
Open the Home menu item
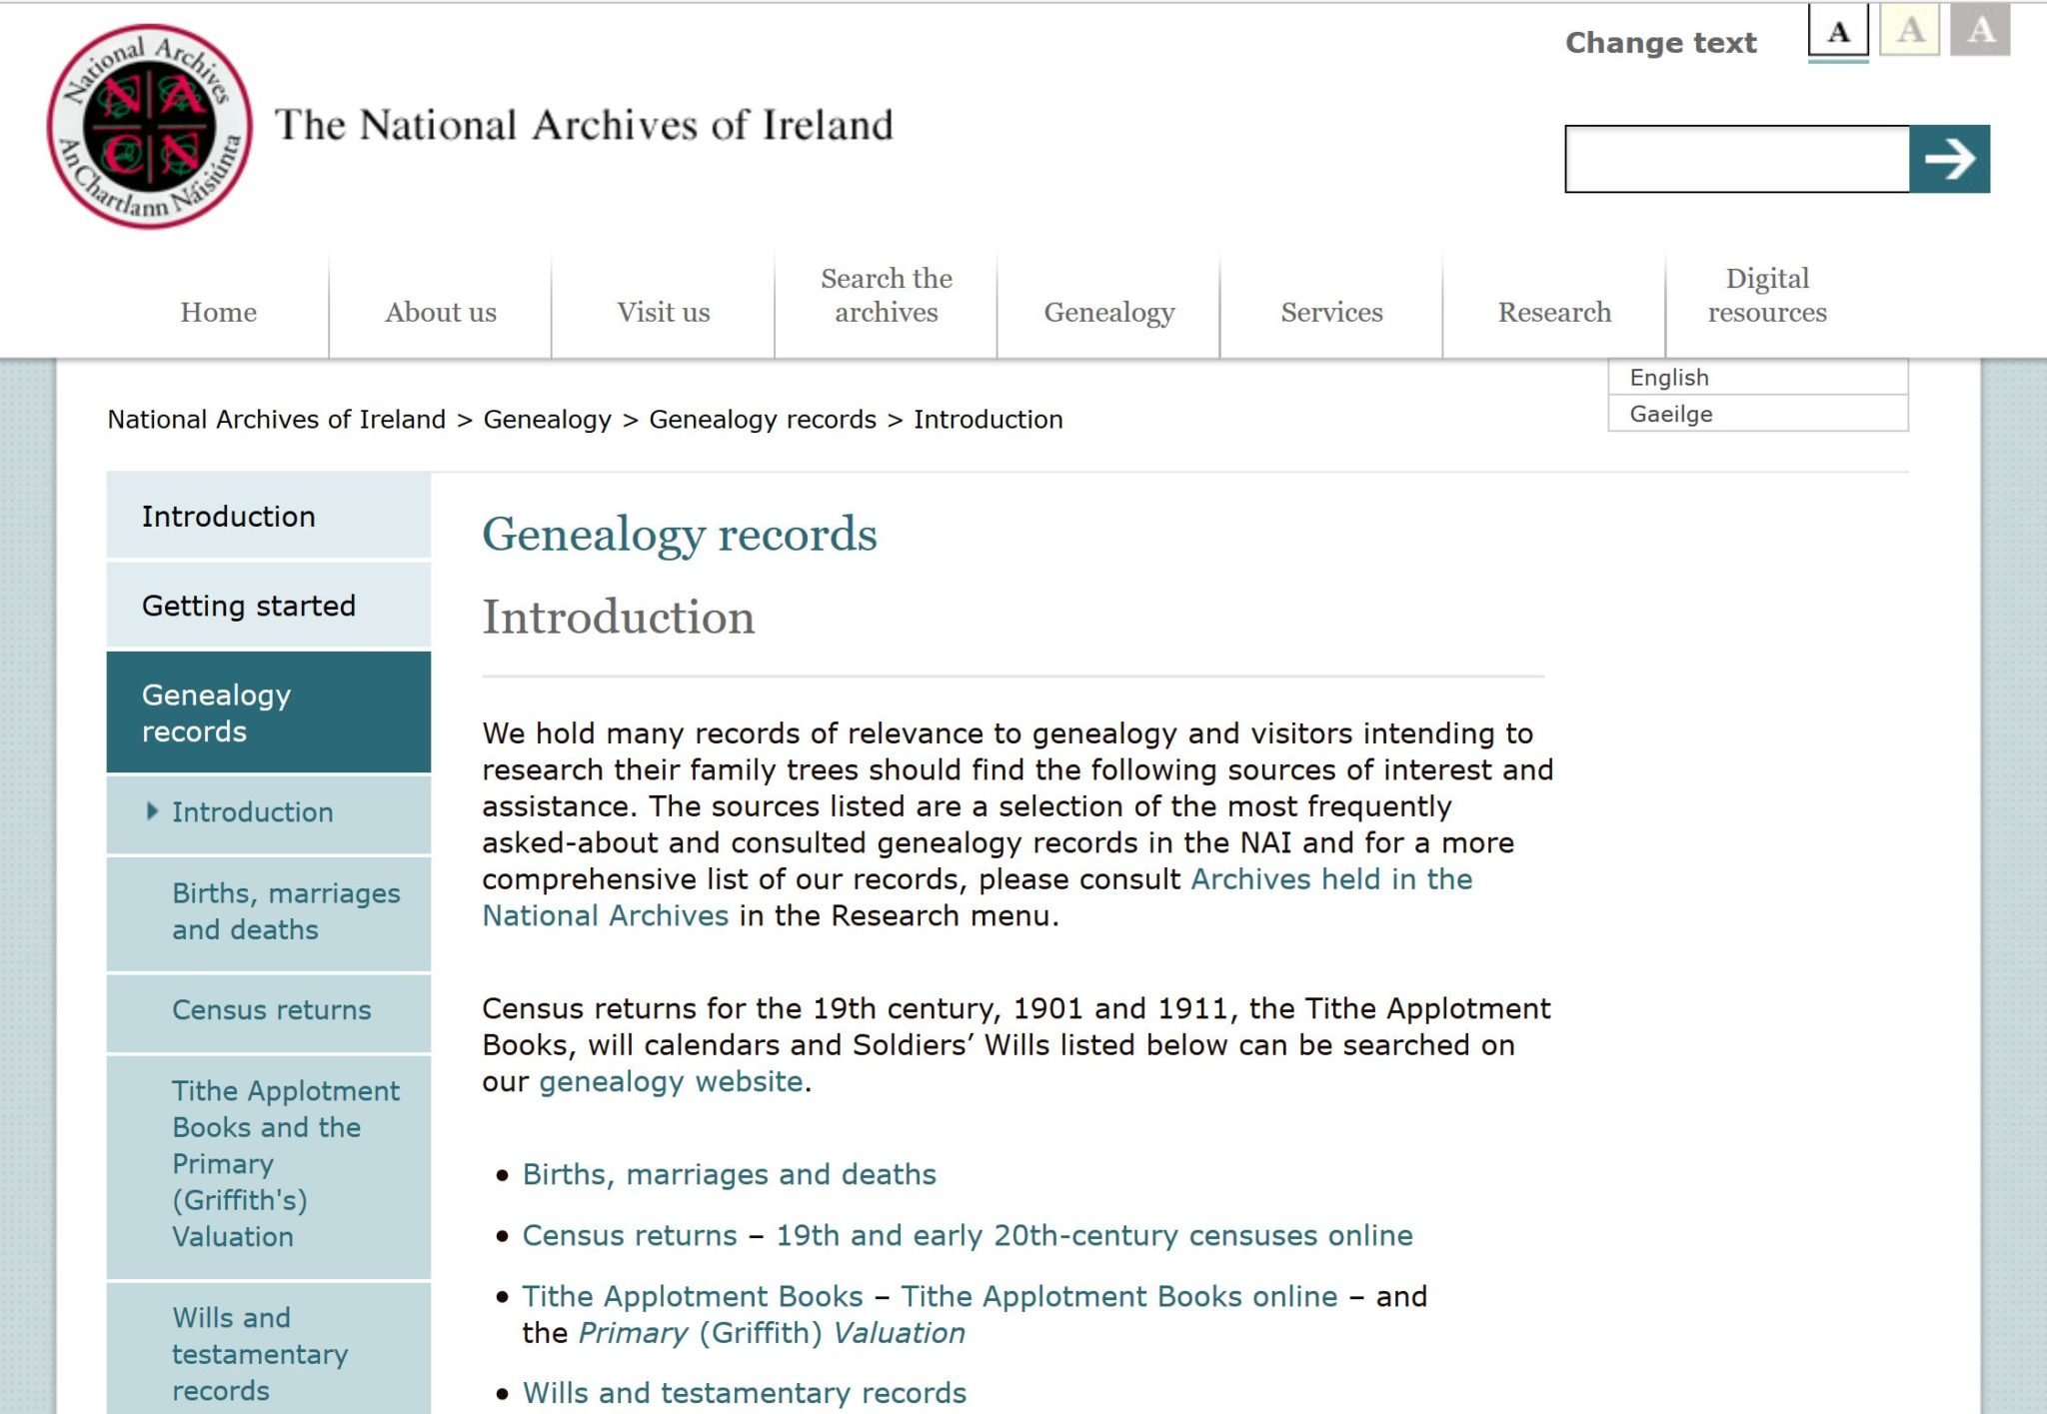point(218,312)
